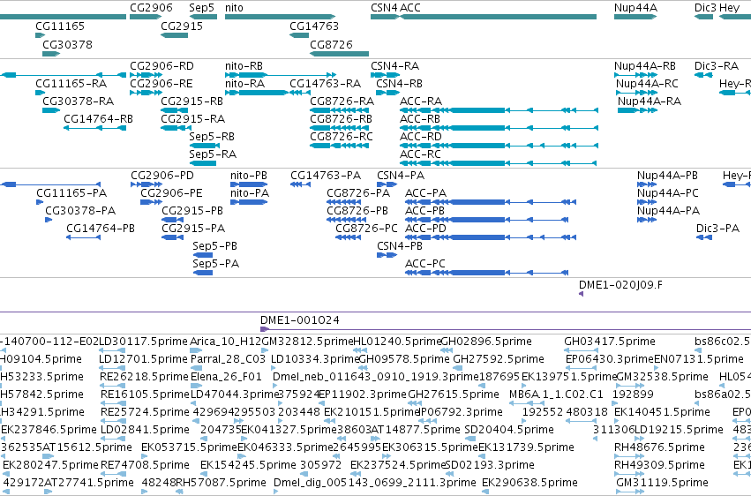Select the CSN4 gene label
Image resolution: width=751 pixels, height=496 pixels.
(x=384, y=8)
